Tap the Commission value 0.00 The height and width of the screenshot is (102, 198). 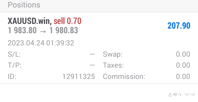point(183,76)
